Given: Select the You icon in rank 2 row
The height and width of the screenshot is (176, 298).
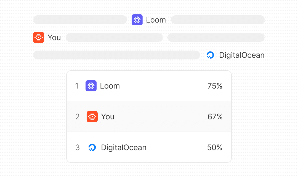Looking at the screenshot, I should [x=92, y=117].
